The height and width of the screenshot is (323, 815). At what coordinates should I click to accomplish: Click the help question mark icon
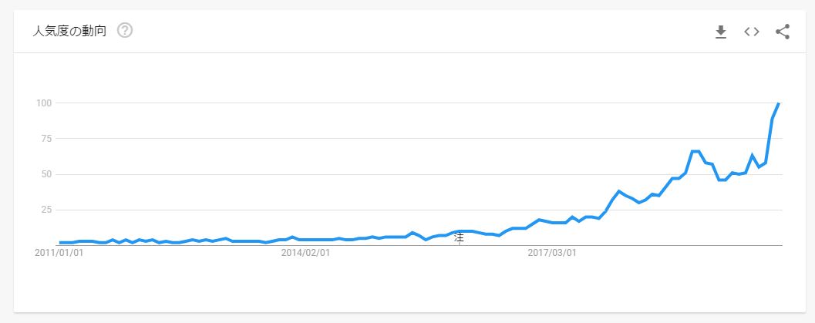tap(125, 32)
